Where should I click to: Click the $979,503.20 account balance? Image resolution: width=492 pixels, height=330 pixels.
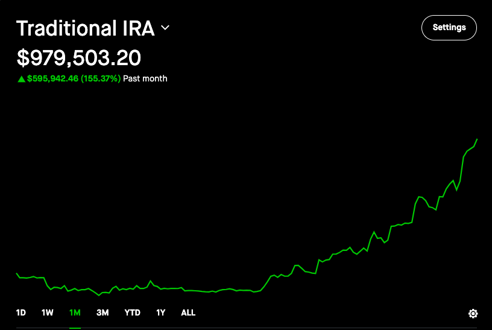(x=79, y=58)
